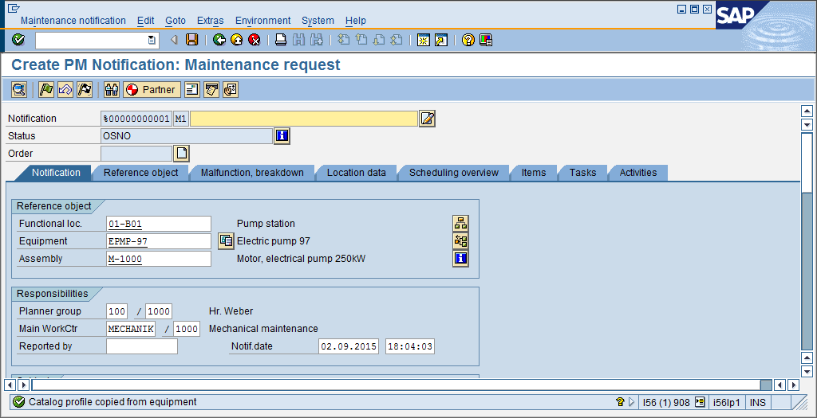Switch to the Reference object tab
This screenshot has width=817, height=418.
[x=140, y=173]
